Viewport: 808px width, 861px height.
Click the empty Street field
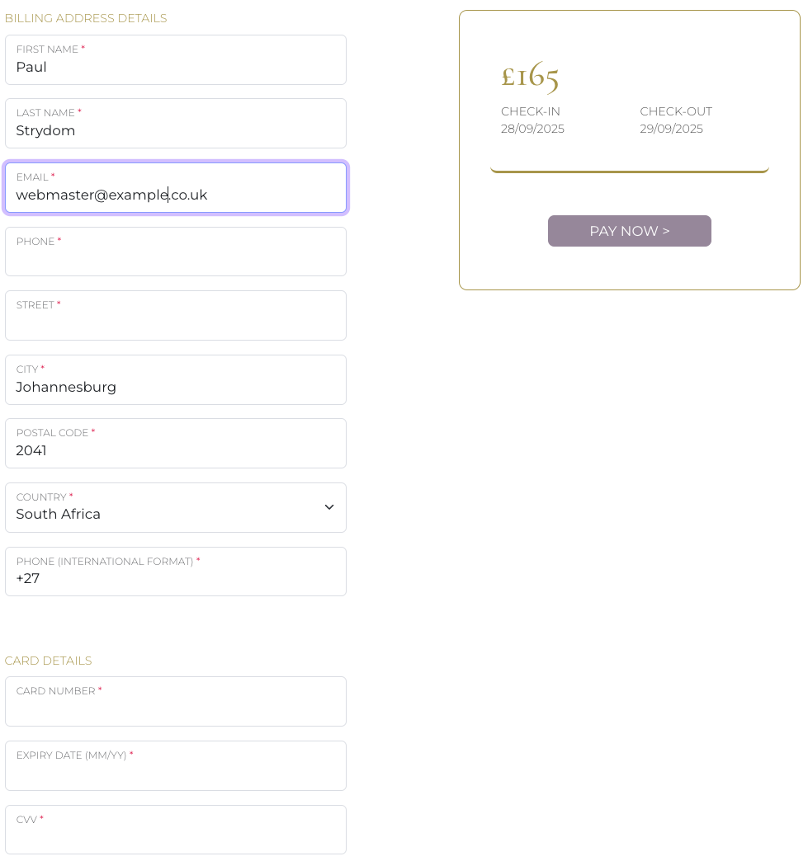coord(176,316)
